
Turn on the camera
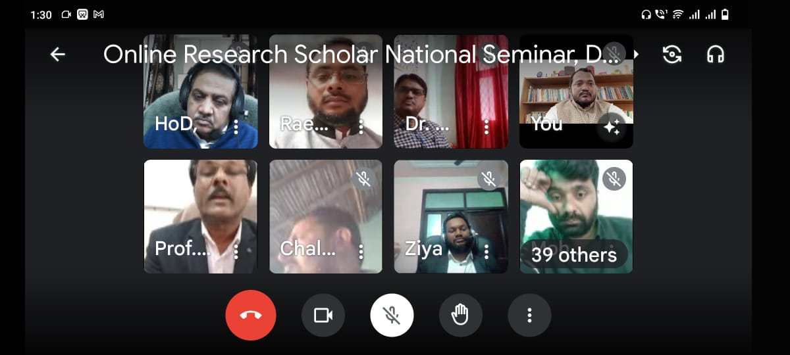click(x=323, y=316)
